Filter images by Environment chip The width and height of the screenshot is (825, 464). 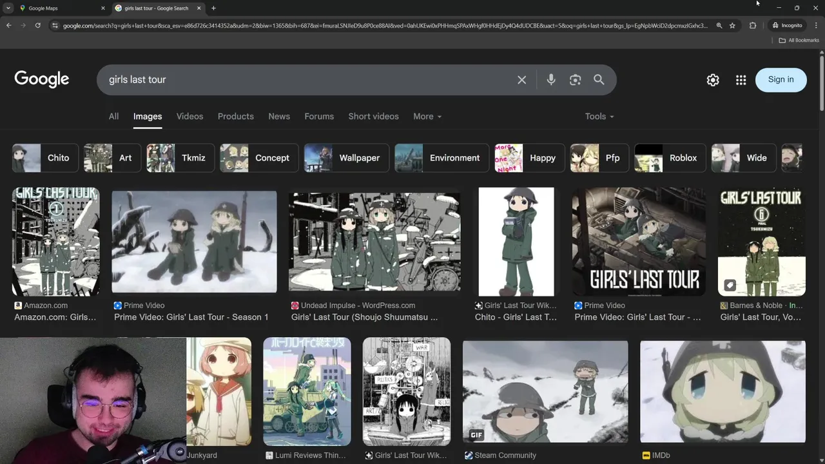pyautogui.click(x=442, y=158)
